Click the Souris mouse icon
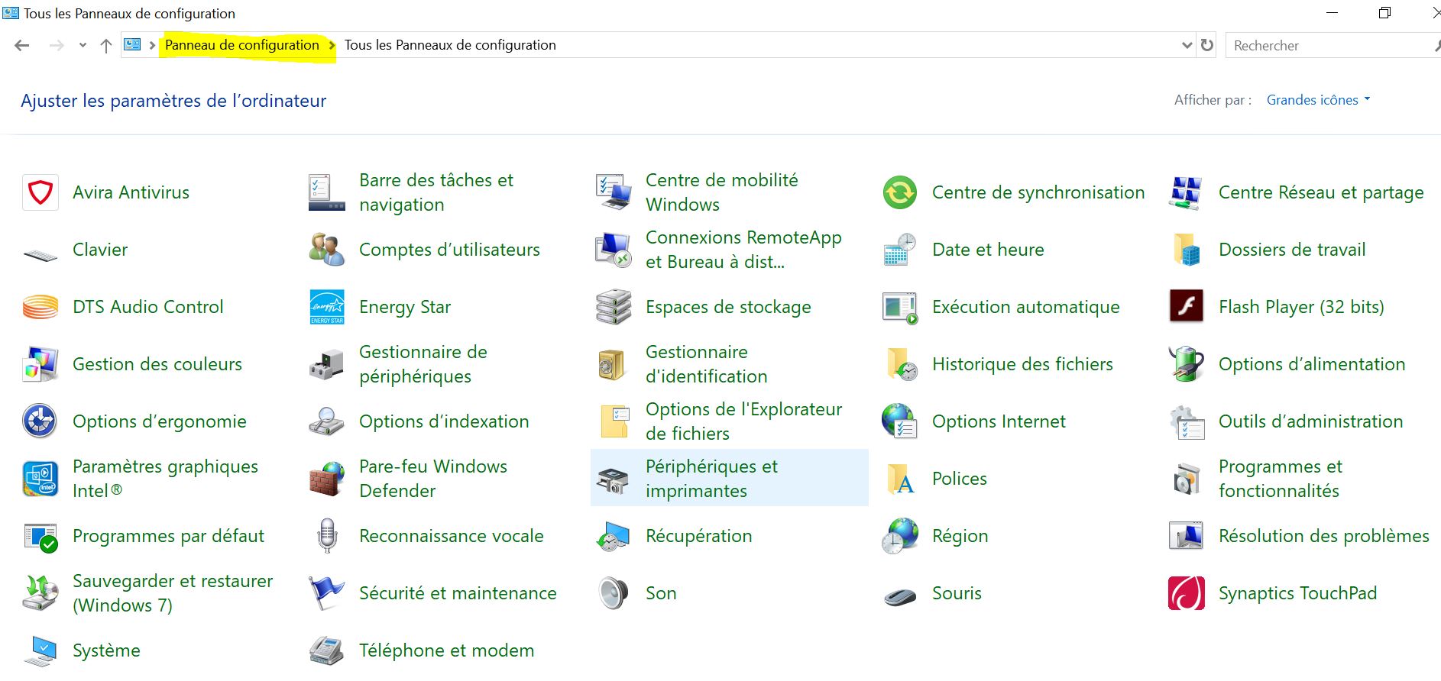1441x681 pixels. coord(900,595)
